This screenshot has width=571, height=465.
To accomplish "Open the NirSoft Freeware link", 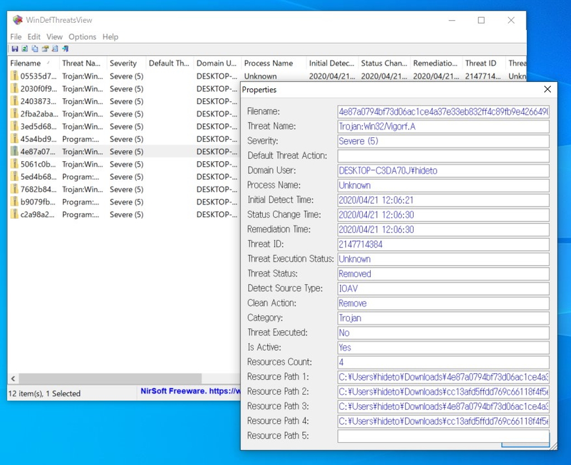I will 190,391.
